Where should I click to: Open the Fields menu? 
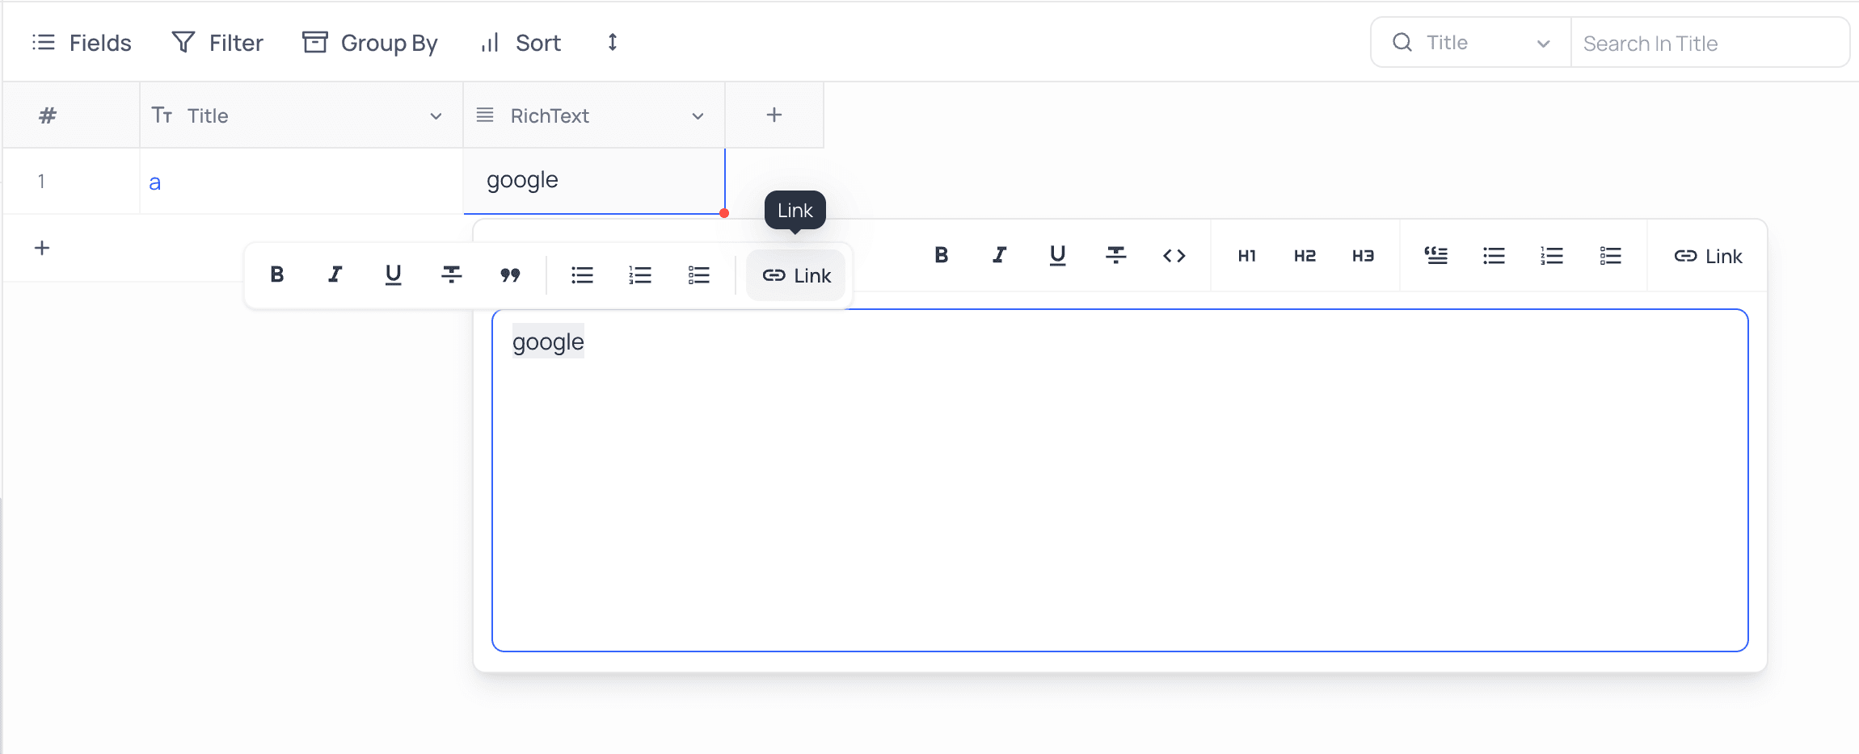(82, 43)
